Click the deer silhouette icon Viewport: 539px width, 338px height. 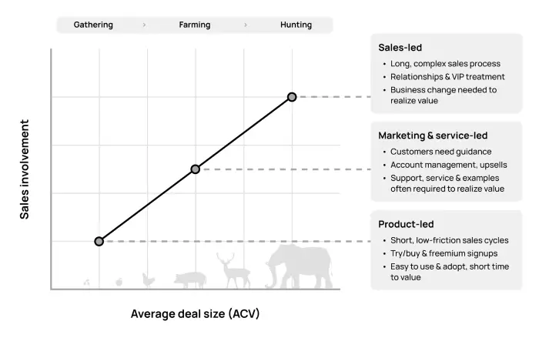point(234,273)
